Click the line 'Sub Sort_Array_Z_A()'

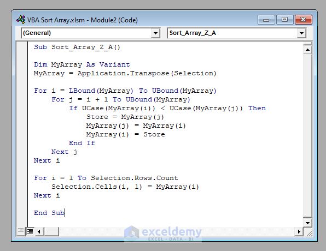tap(77, 47)
